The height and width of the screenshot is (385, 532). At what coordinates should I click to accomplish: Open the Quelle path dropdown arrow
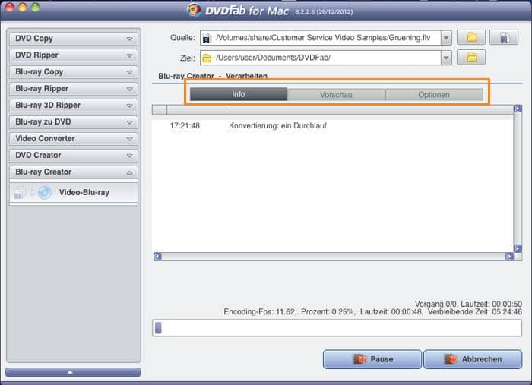pos(446,38)
